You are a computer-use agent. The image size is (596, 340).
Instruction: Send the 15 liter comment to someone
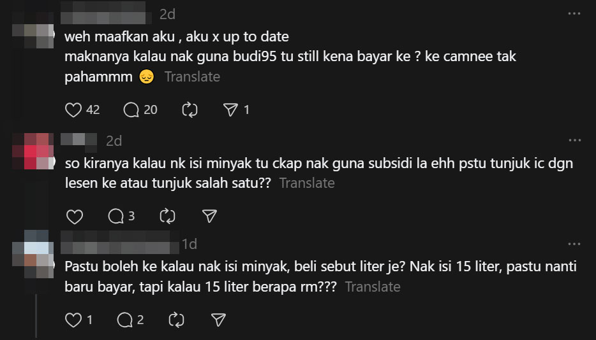coord(218,320)
